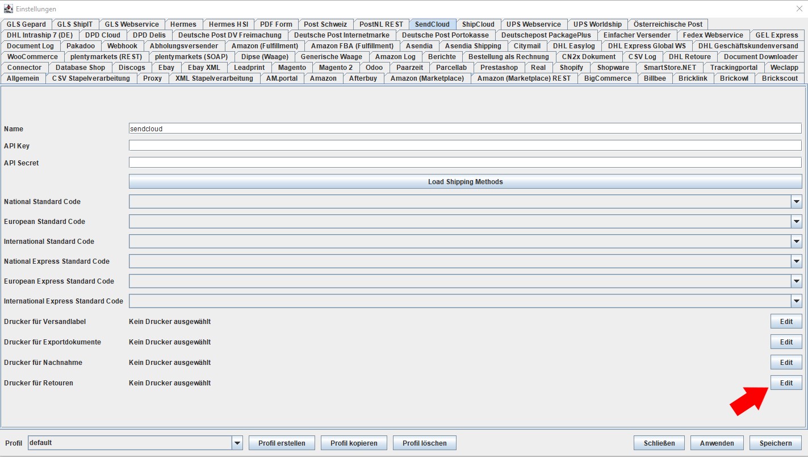Open the International Standard Code dropdown
The image size is (808, 457).
pos(797,242)
